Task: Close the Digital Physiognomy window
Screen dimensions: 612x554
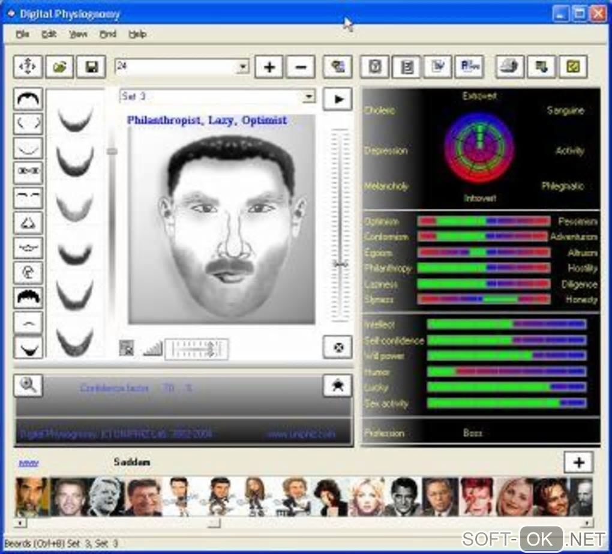Action: click(x=598, y=14)
